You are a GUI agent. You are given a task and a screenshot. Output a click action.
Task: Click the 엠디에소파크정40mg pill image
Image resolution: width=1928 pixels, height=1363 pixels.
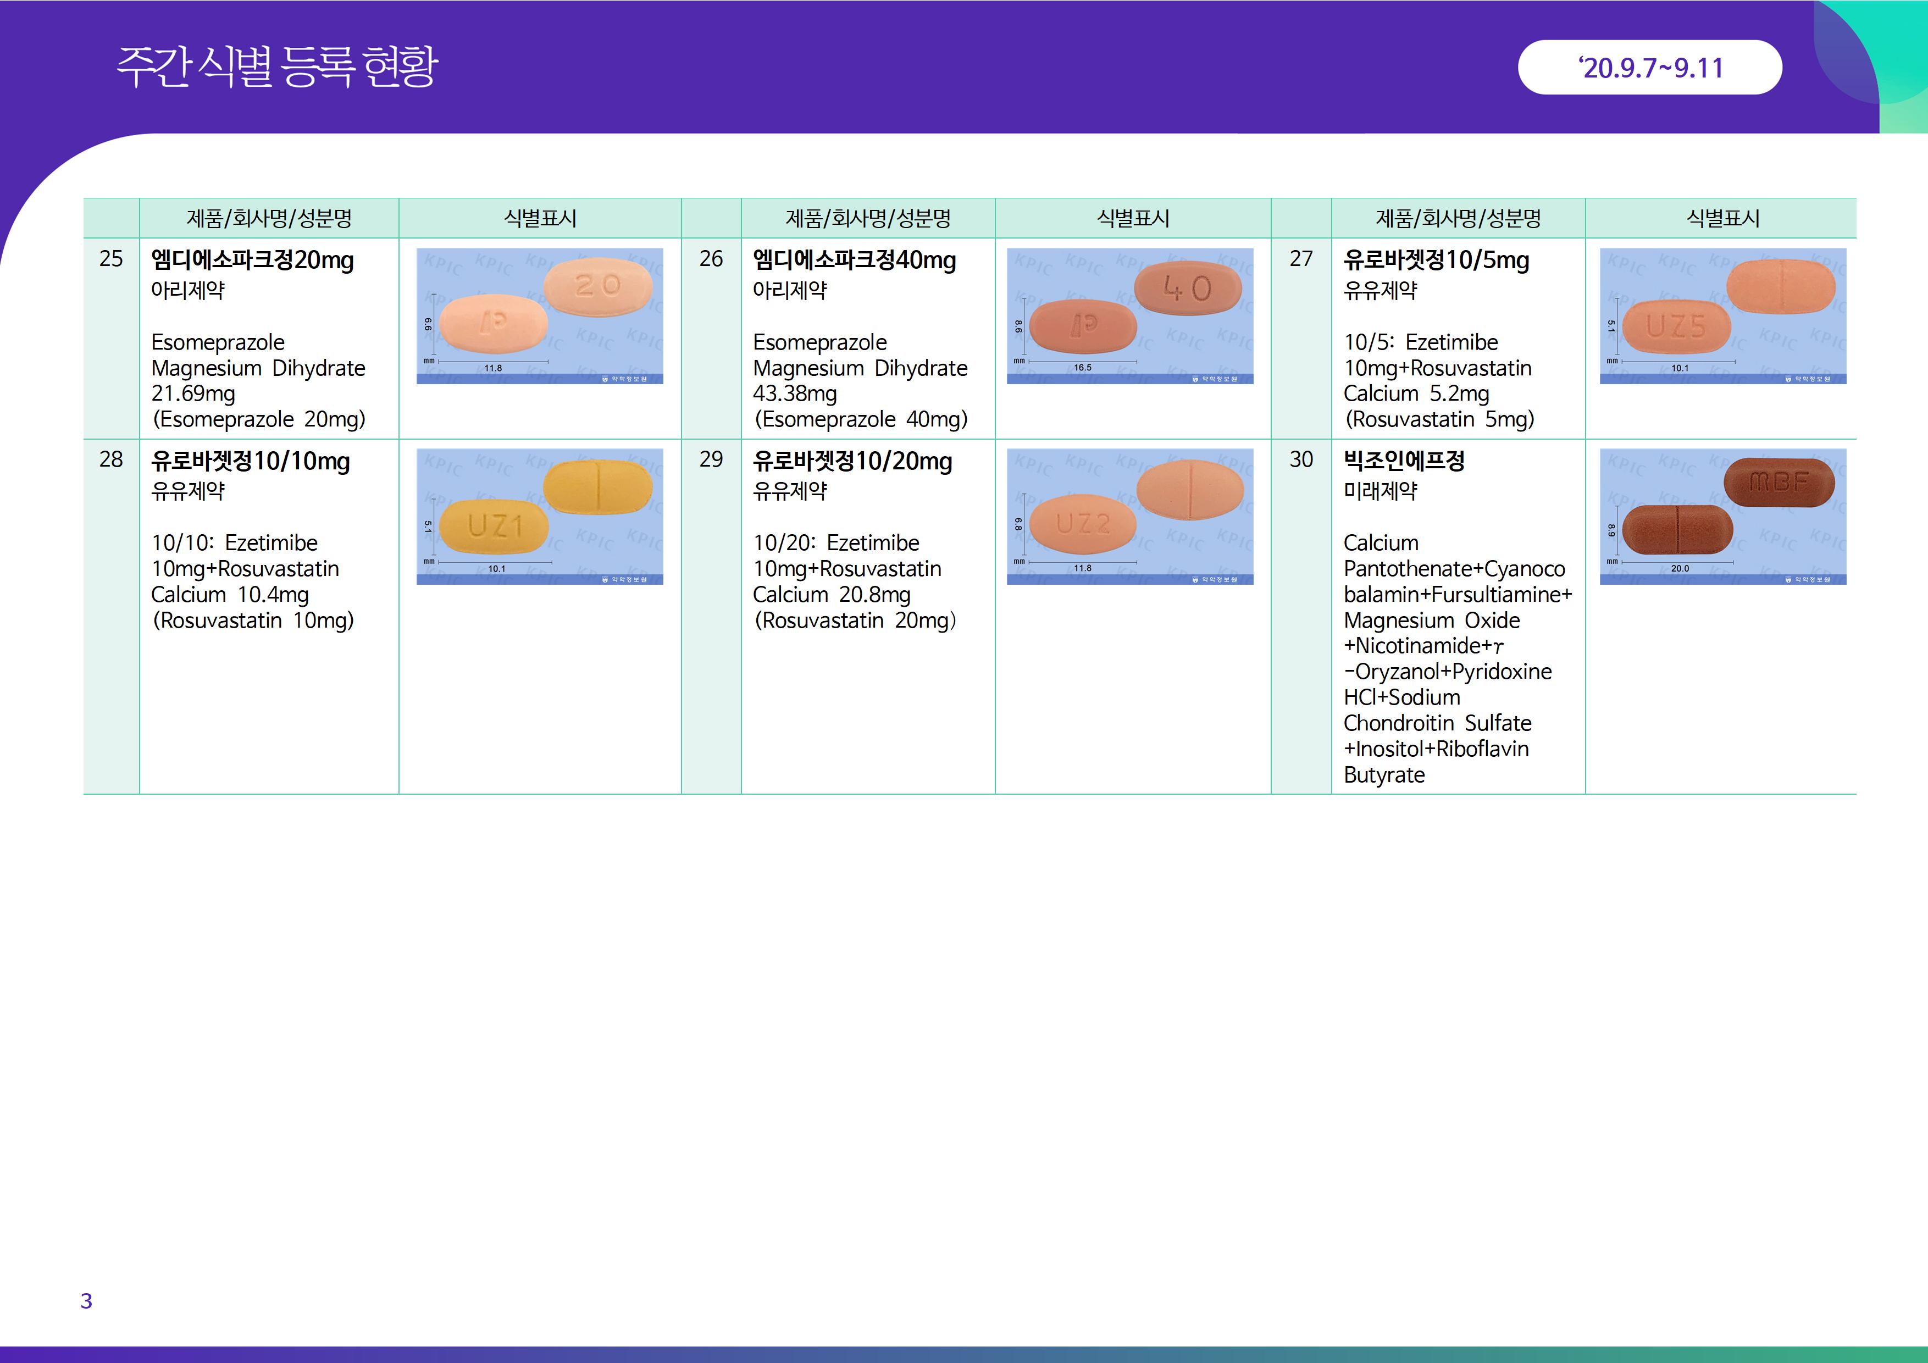point(1129,316)
